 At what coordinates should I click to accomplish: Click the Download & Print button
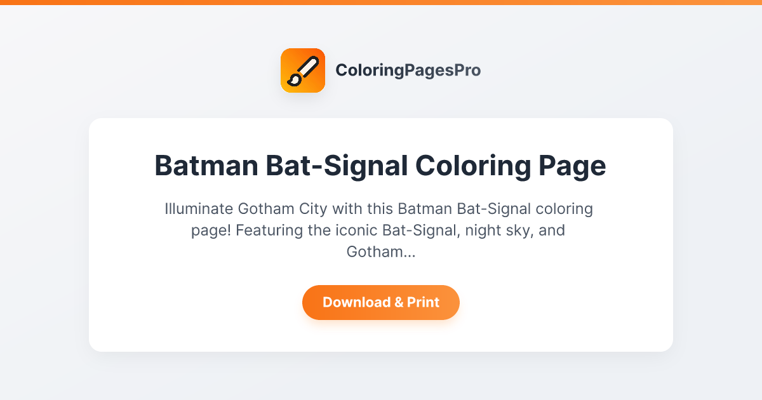click(x=380, y=302)
